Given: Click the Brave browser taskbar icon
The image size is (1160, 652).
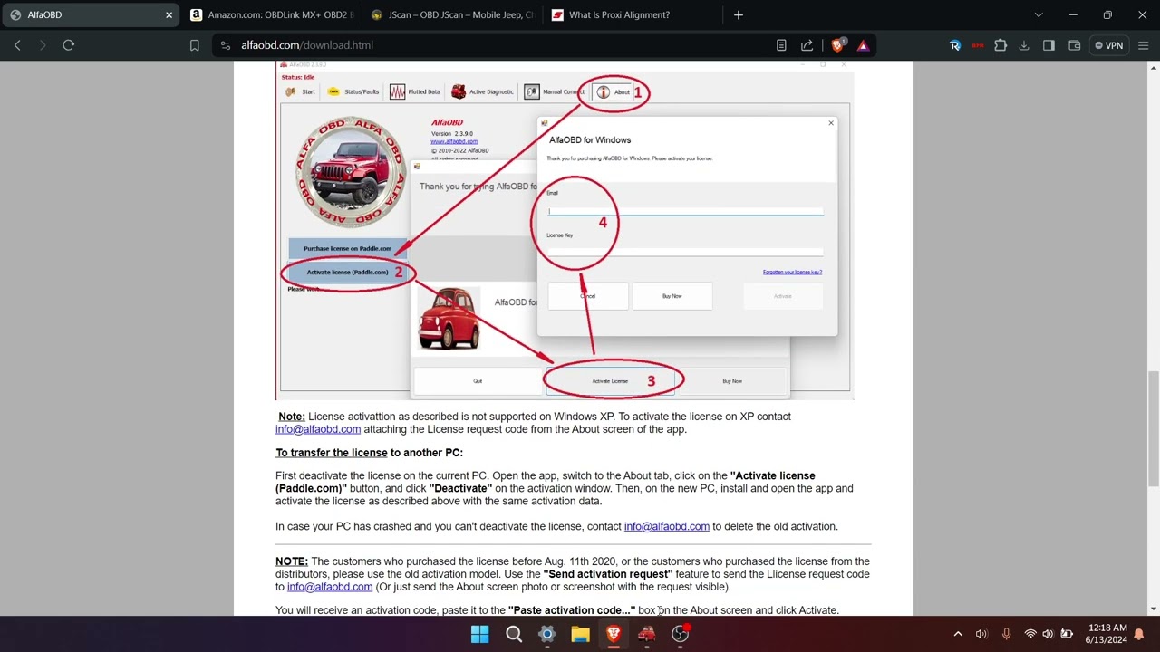Looking at the screenshot, I should point(614,634).
